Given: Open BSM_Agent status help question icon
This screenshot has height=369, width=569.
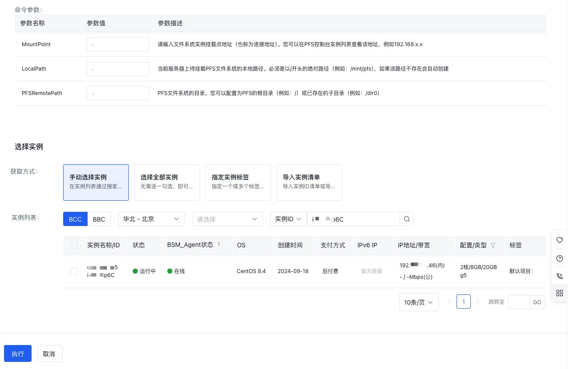Looking at the screenshot, I should [219, 245].
